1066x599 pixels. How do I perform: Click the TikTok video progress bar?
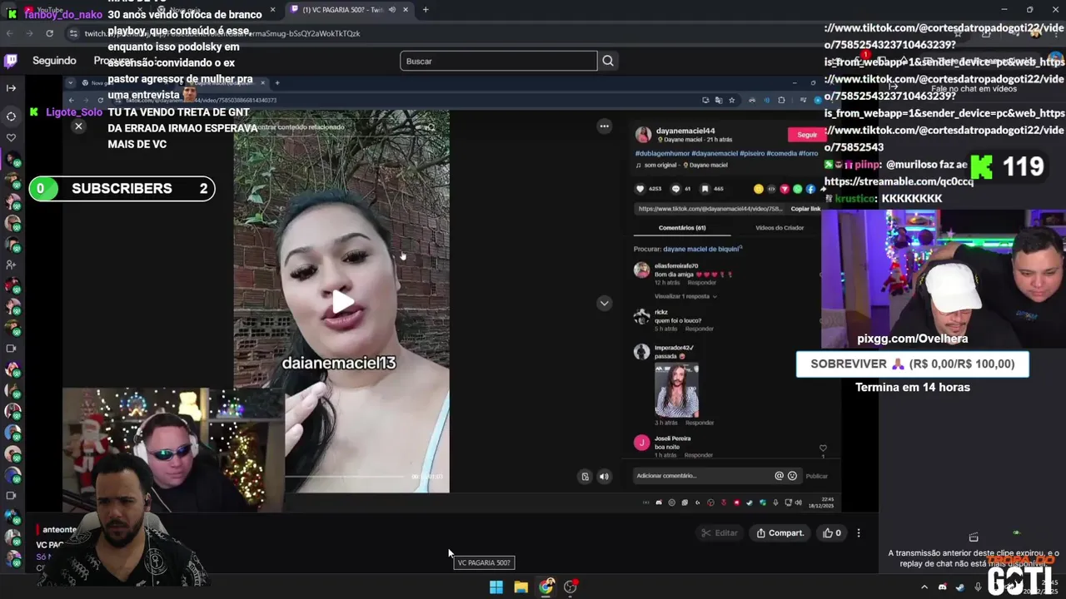pos(345,477)
